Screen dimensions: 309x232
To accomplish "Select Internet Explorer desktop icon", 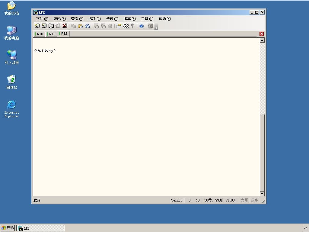I will (11, 109).
